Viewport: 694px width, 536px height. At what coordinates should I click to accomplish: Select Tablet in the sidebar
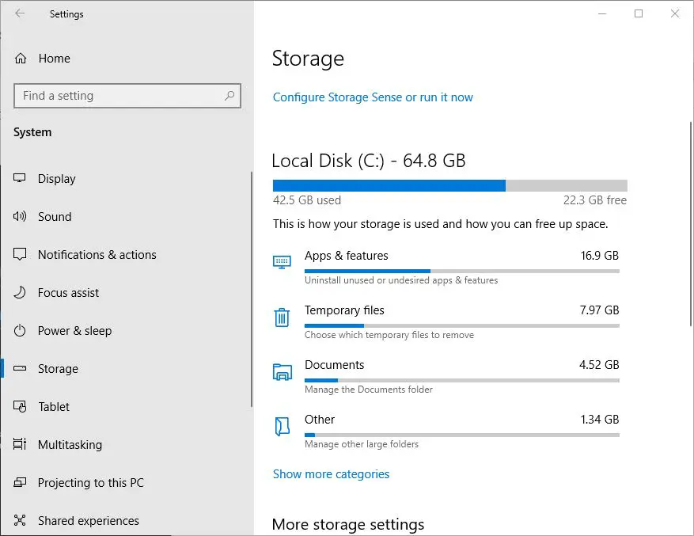coord(54,407)
